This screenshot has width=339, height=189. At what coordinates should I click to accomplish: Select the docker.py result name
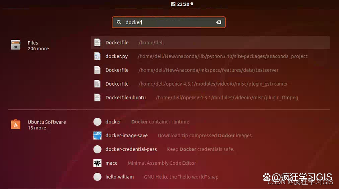pos(116,56)
